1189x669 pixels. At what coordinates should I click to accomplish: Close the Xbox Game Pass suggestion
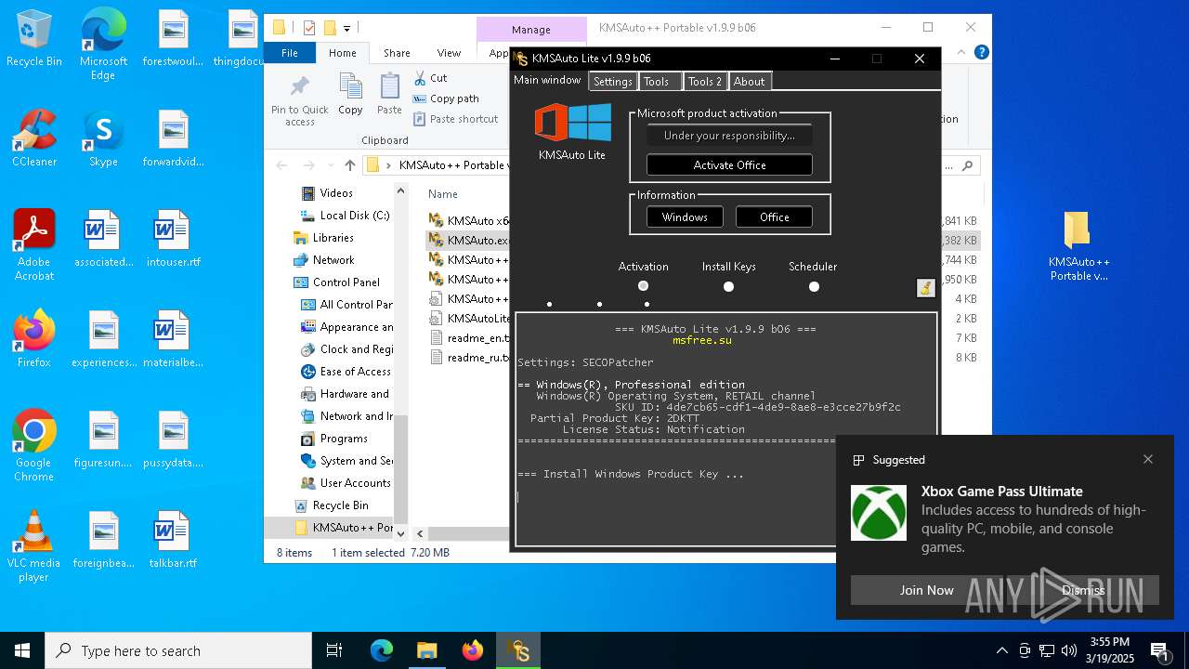point(1148,459)
